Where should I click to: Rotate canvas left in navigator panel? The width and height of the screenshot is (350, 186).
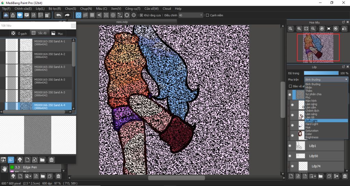pyautogui.click(x=322, y=29)
